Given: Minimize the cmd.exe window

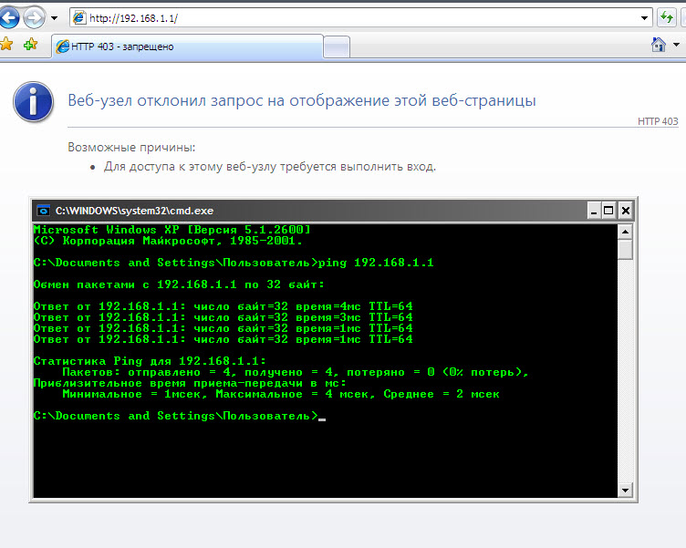Looking at the screenshot, I should point(594,211).
